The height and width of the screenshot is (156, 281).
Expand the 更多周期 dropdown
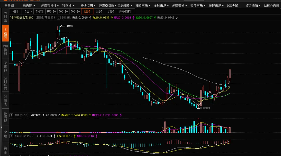point(126,11)
